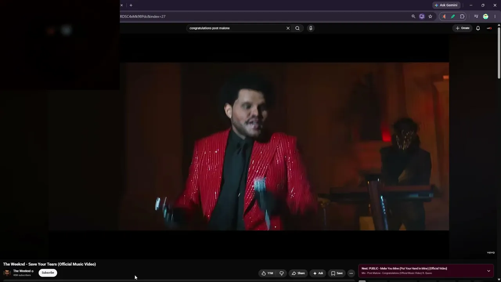501x282 pixels.
Task: Open the browser zoom magnifier icon
Action: pos(413,16)
